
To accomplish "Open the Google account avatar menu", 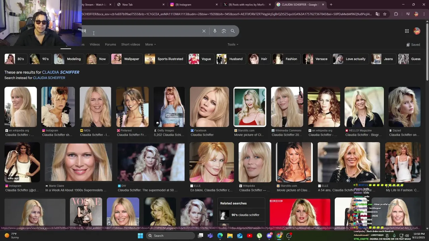I will click(x=417, y=31).
